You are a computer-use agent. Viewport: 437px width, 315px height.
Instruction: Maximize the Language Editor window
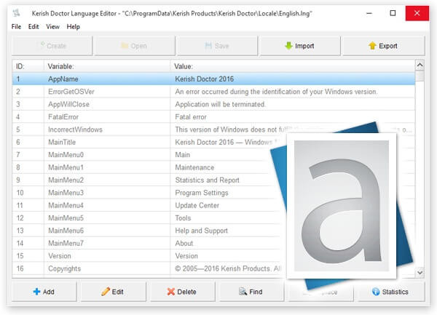393,13
